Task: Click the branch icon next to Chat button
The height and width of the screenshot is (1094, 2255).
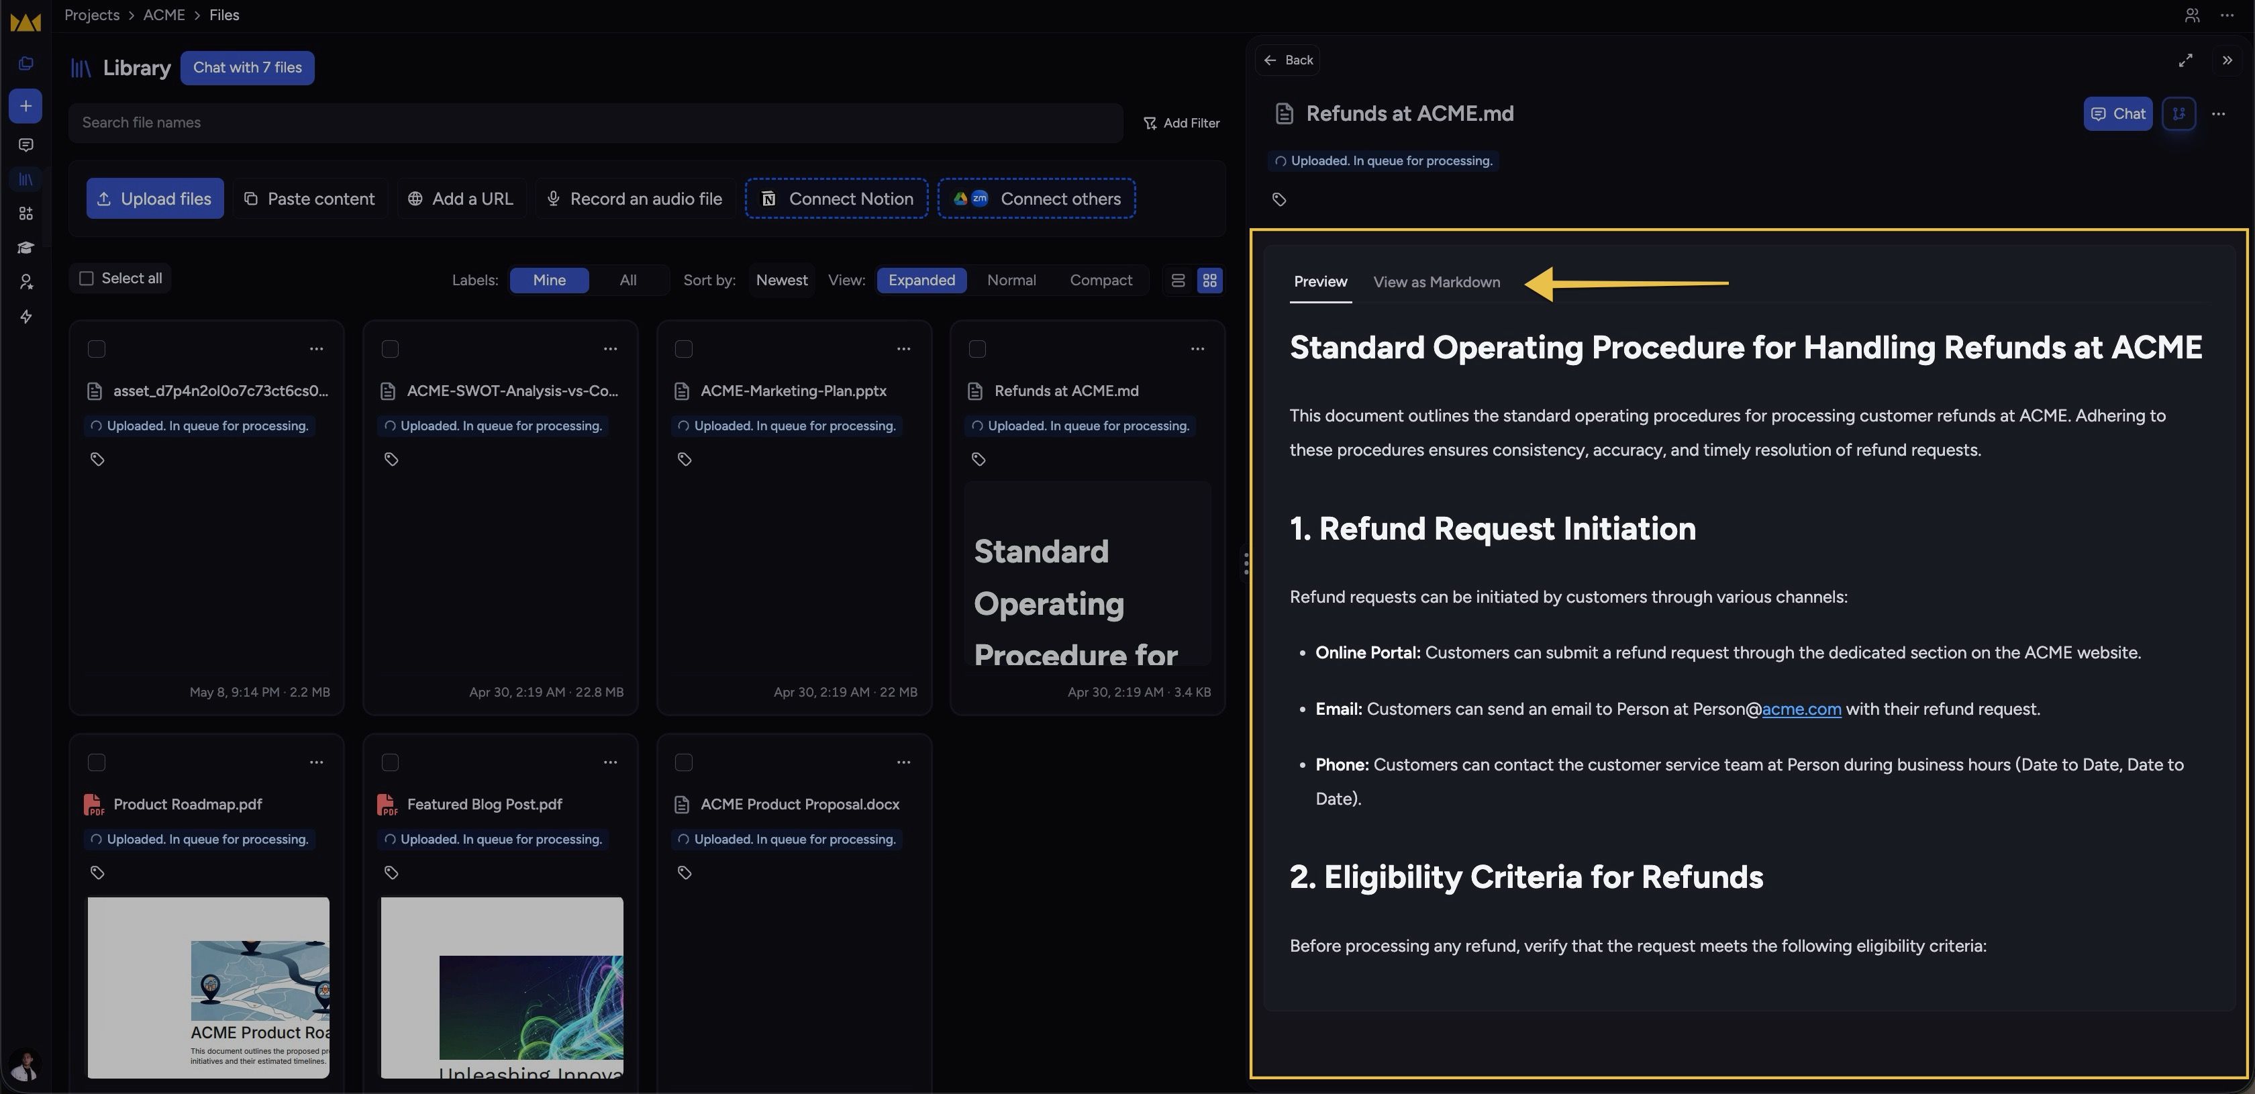Action: (2178, 114)
